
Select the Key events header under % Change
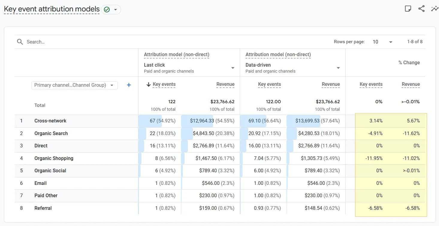371,84
